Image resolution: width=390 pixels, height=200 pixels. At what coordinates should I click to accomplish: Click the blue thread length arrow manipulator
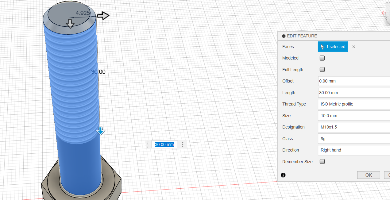pos(100,131)
